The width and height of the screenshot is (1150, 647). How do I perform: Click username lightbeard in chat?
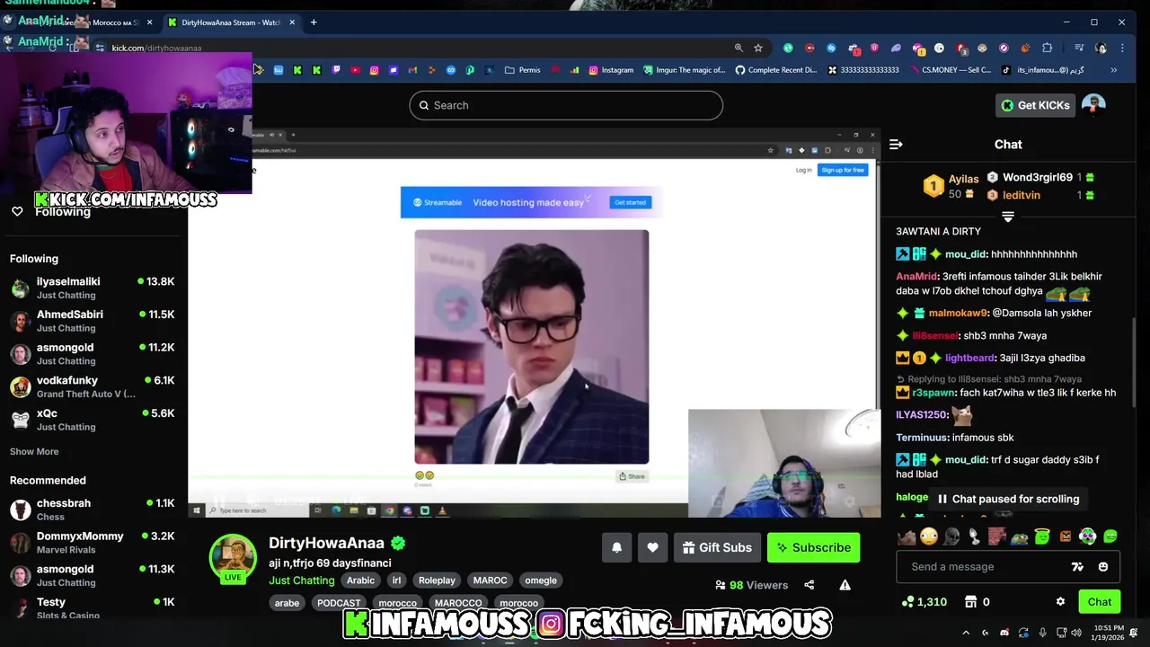click(x=970, y=358)
